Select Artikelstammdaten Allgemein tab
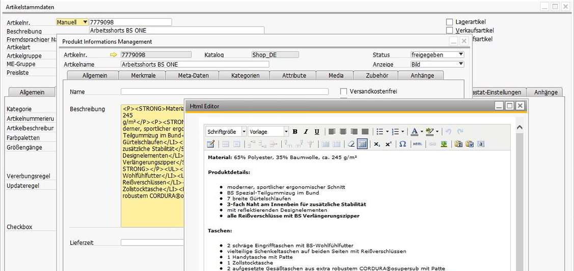 pyautogui.click(x=32, y=92)
